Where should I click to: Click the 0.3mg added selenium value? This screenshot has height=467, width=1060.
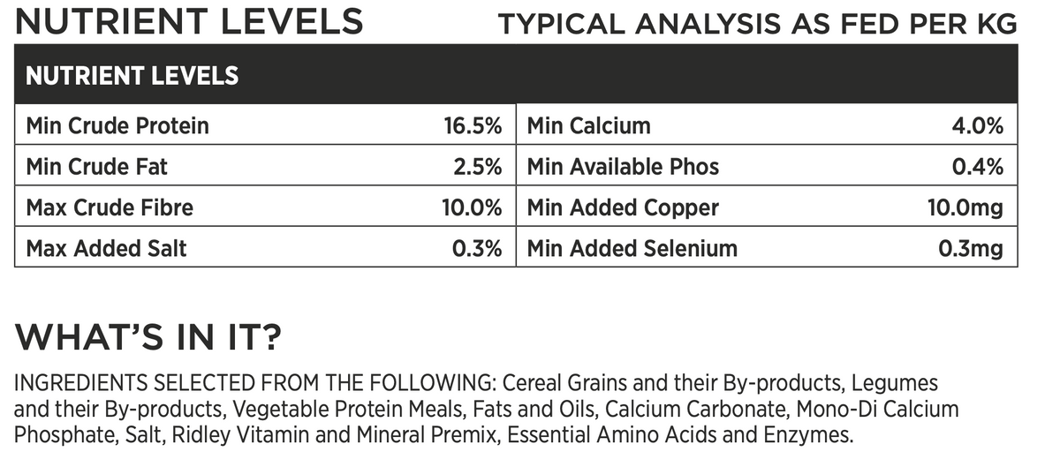coord(971,249)
